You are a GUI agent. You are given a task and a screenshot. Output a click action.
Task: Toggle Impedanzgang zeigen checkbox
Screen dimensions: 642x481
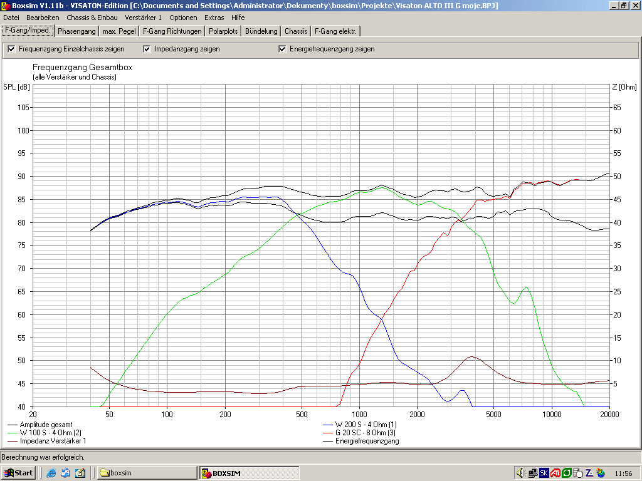coord(147,49)
